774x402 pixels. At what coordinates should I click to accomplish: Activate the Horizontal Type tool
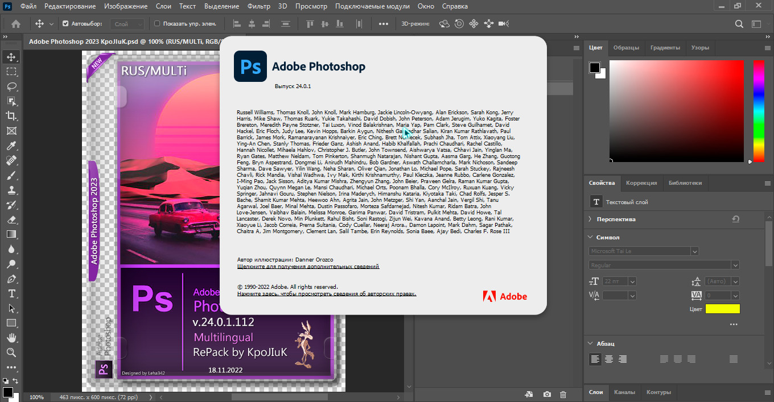tap(11, 293)
